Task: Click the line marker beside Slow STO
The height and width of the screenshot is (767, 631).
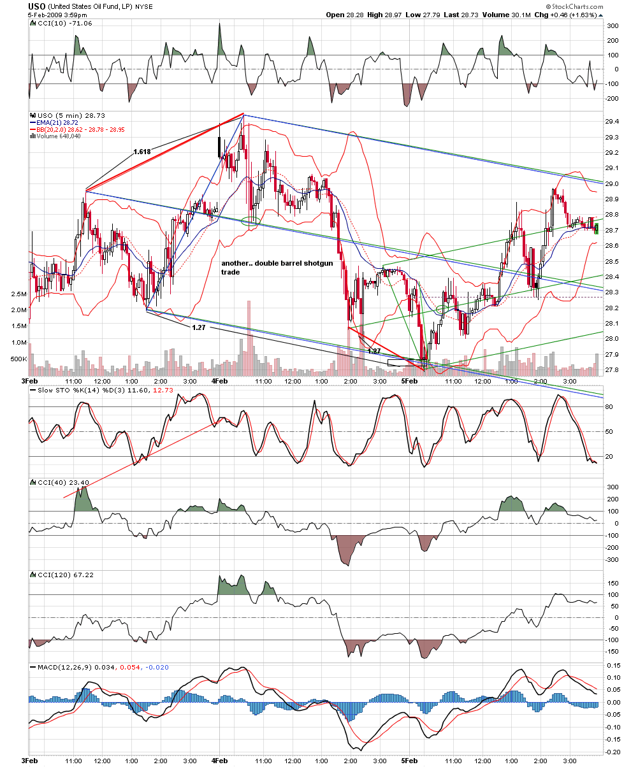Action: tap(33, 389)
